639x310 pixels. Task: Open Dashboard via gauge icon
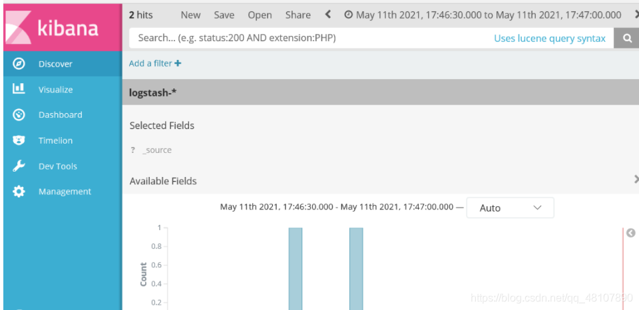(19, 114)
